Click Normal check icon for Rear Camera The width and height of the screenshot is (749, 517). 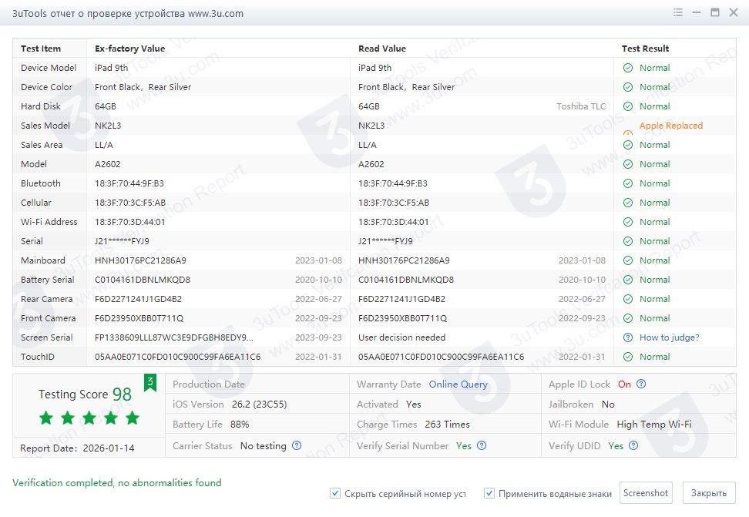point(628,299)
